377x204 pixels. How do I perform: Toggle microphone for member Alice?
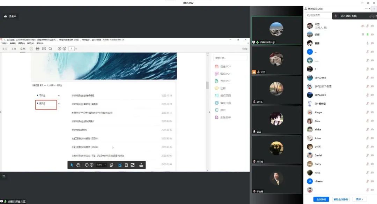point(367,121)
